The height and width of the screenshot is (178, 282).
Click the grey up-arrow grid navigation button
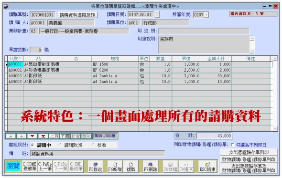tap(22, 136)
